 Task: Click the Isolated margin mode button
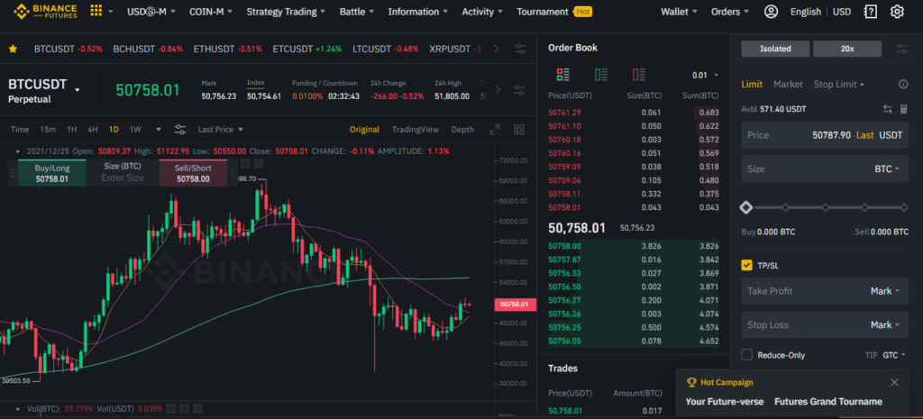point(775,49)
